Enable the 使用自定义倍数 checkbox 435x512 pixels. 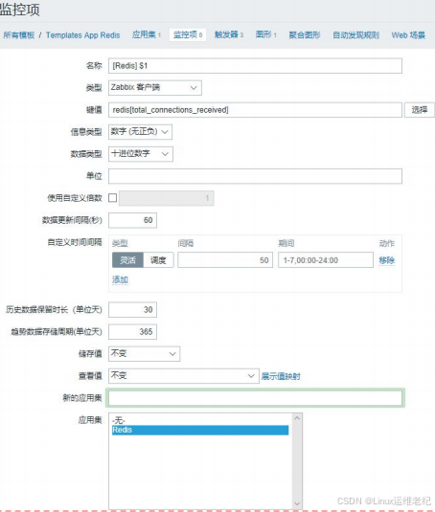112,198
